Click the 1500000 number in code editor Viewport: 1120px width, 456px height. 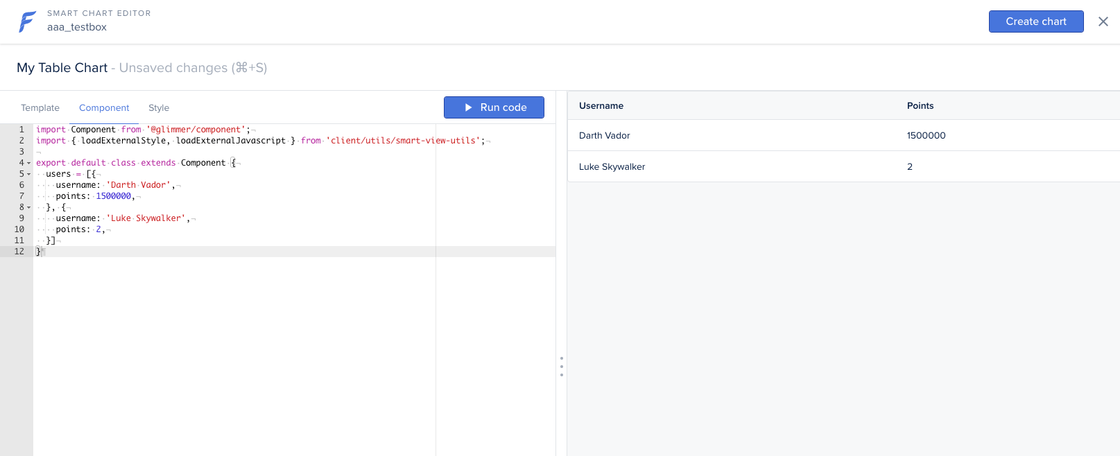click(114, 196)
